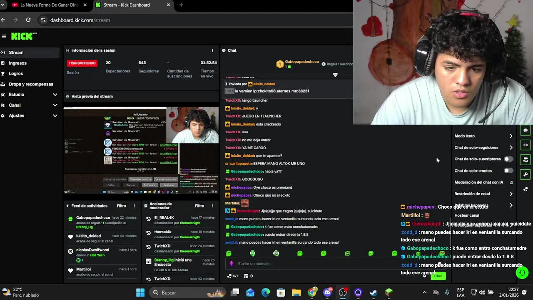
Task: Click the gift icon beside Gabopapadechoco in the feed
Action: [70, 219]
